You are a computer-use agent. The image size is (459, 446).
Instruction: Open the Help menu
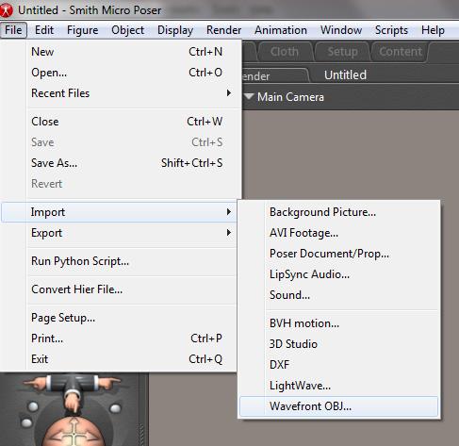point(433,30)
